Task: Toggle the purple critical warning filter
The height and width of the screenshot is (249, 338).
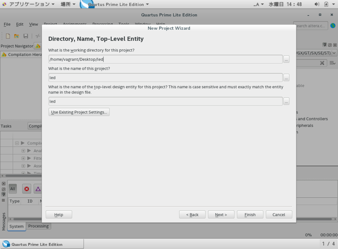Action: 38,189
